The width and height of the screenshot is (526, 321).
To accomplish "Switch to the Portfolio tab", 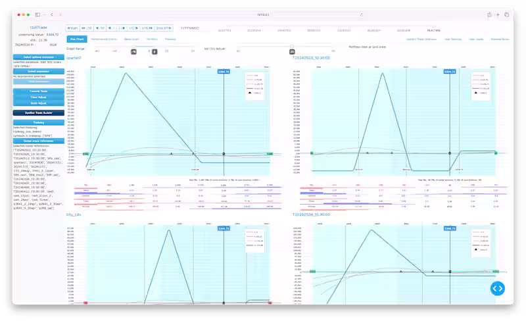I will 152,39.
